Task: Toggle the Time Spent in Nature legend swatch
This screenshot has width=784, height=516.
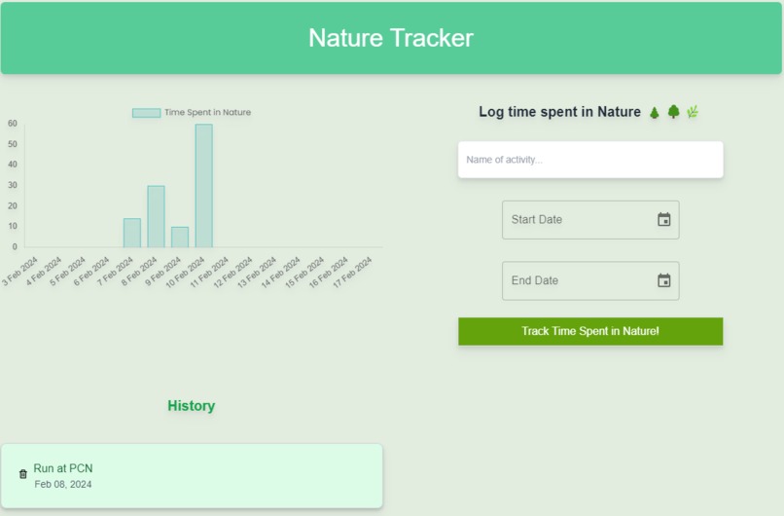Action: 146,113
